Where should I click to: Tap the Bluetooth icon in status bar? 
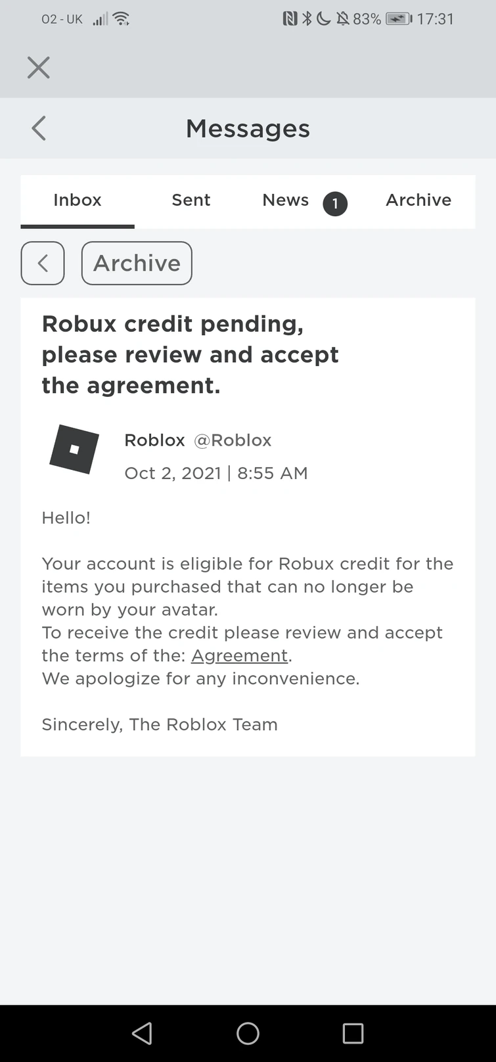tap(307, 19)
